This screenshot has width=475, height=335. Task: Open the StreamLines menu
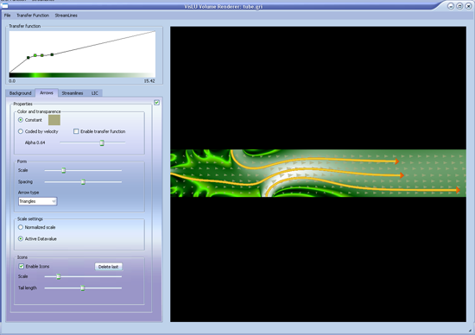pos(66,16)
